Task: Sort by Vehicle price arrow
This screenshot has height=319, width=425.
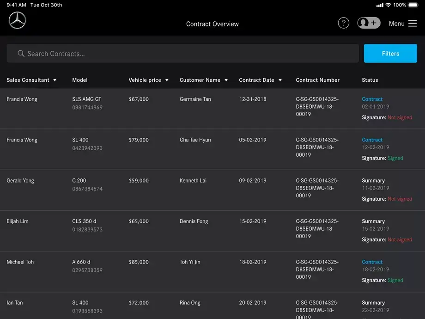Action: [167, 80]
